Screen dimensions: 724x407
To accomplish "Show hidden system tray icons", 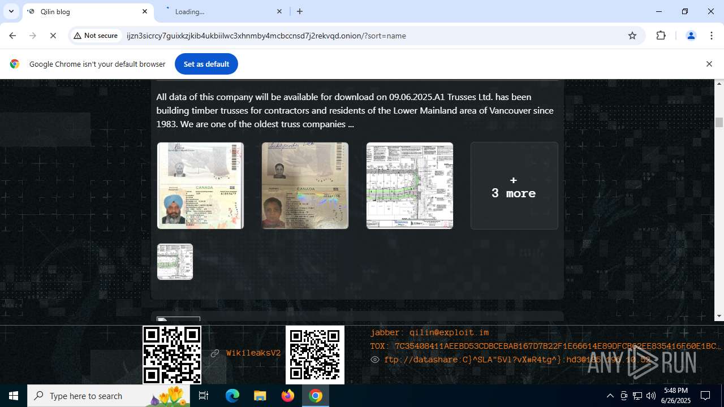I will point(610,396).
